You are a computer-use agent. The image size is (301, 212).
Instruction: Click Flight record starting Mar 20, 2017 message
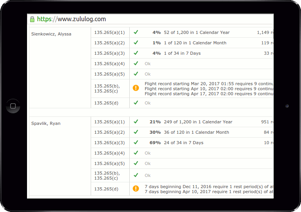click(209, 84)
